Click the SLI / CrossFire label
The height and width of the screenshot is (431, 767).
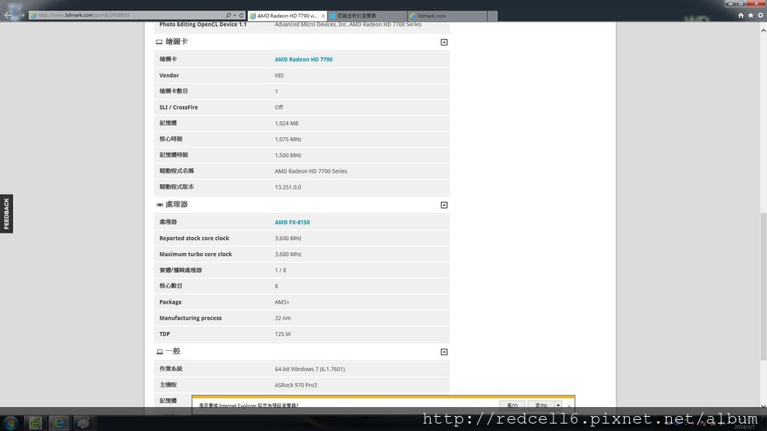pyautogui.click(x=178, y=108)
